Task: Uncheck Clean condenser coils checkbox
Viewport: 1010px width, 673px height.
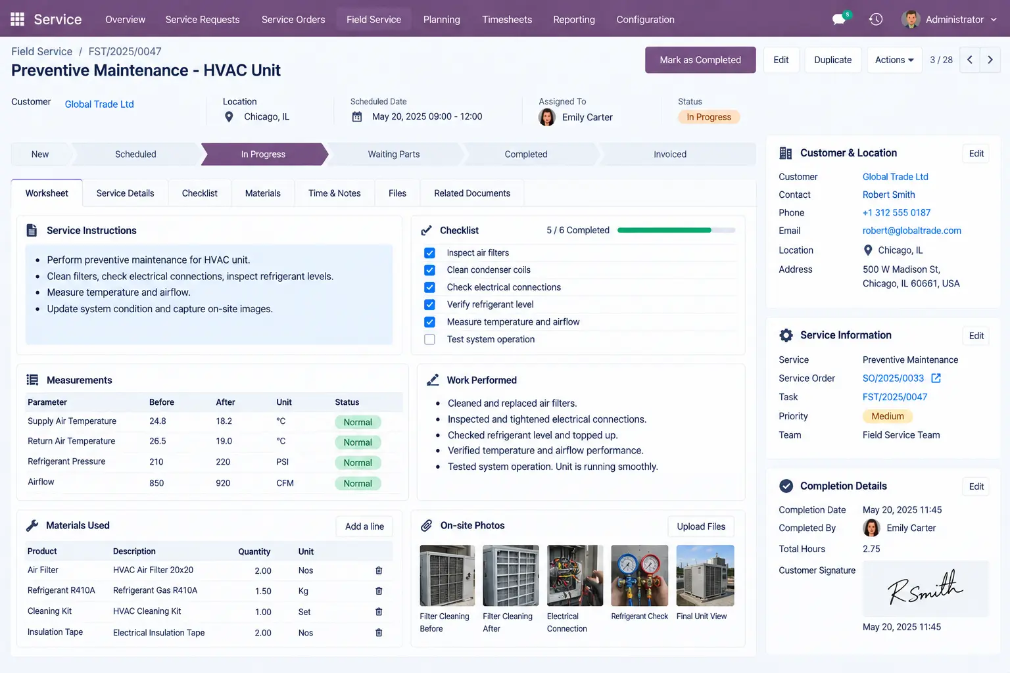Action: (x=429, y=270)
